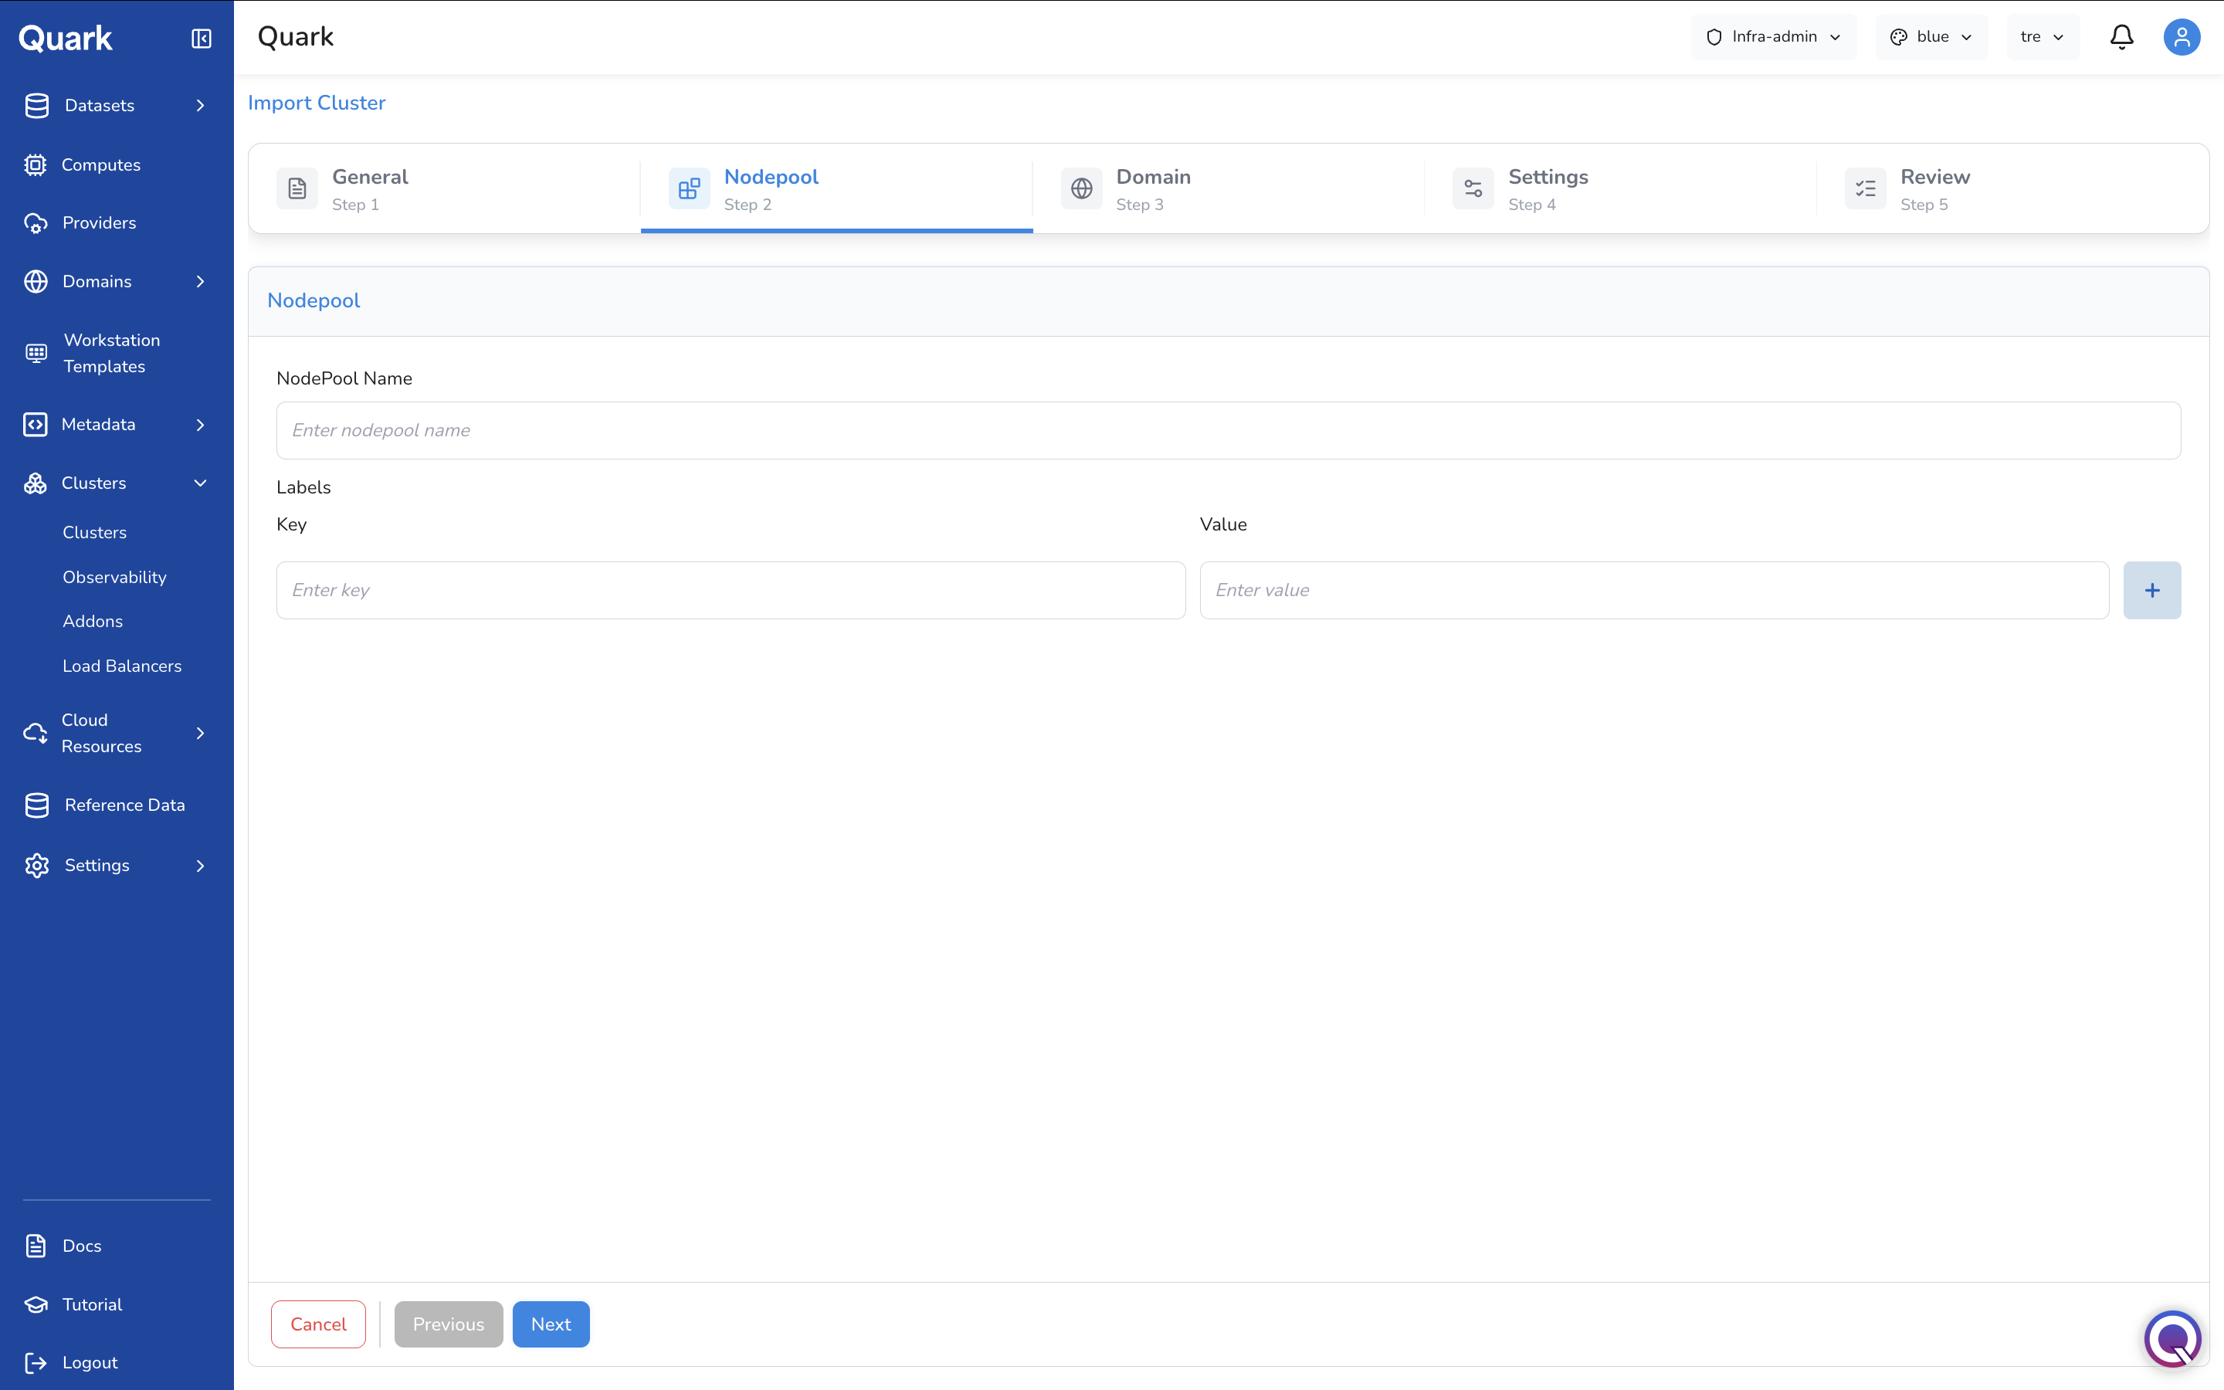Click the Workstation Templates keyboard icon

point(36,353)
